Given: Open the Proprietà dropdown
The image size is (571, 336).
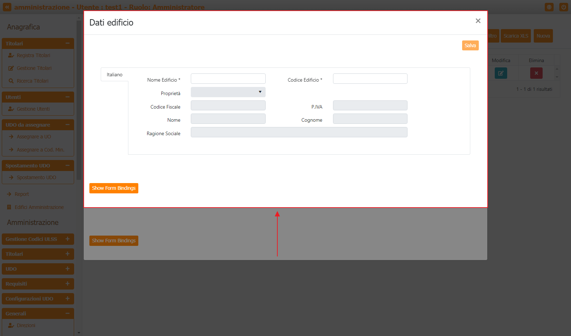Looking at the screenshot, I should (x=228, y=92).
